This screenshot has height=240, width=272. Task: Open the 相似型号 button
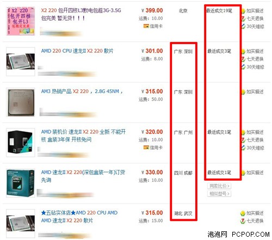coord(219,194)
